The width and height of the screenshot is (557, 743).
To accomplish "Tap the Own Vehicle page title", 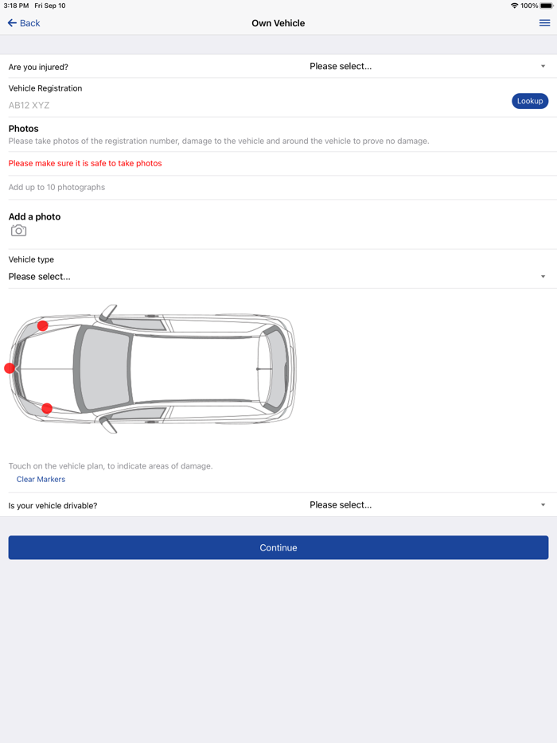I will pos(278,23).
